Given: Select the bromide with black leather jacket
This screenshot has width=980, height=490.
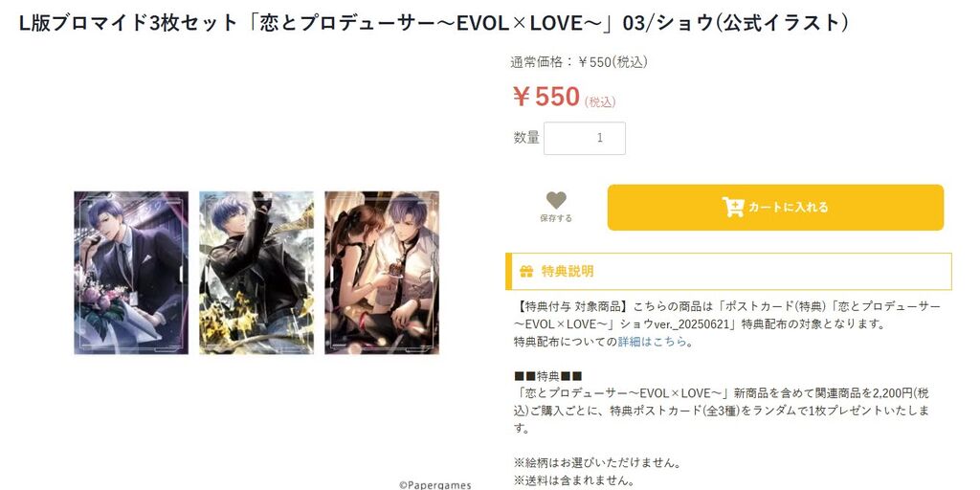Looking at the screenshot, I should (x=256, y=273).
